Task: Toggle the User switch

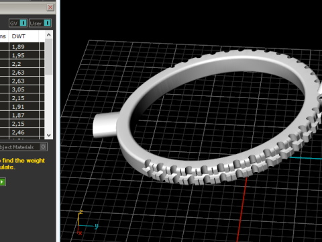Action: coord(40,23)
